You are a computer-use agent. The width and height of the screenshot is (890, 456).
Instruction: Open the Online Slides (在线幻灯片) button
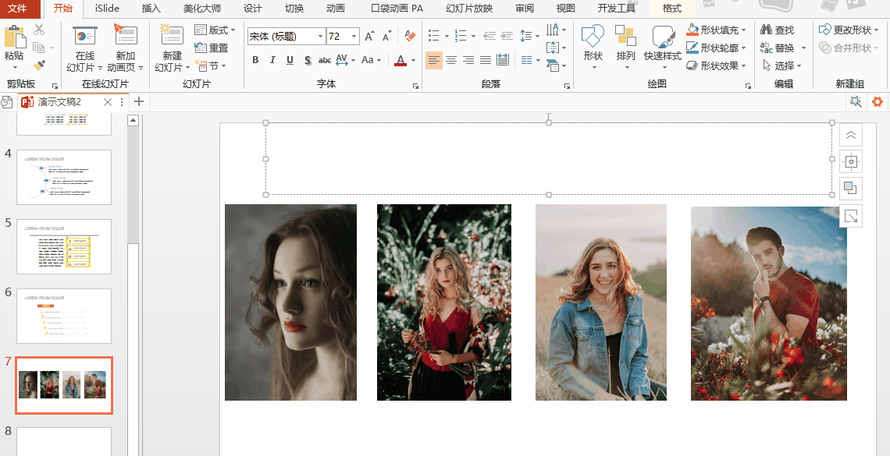(84, 49)
